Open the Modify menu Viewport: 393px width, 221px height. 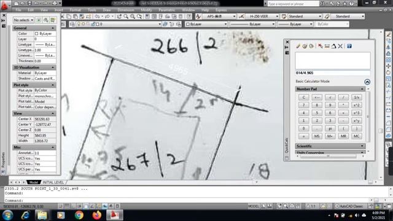pos(146,10)
